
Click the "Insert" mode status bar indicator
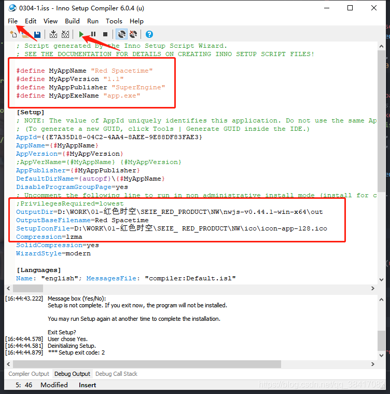[x=87, y=385]
